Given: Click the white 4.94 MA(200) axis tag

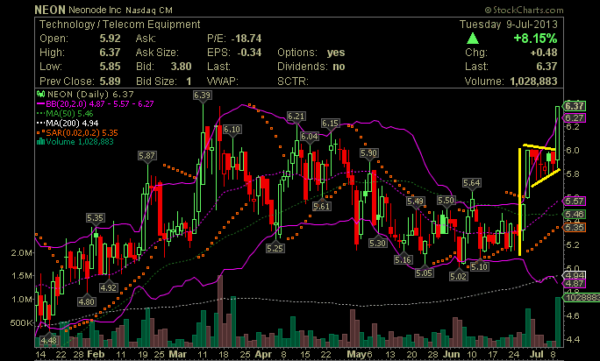Looking at the screenshot, I should click(x=574, y=275).
